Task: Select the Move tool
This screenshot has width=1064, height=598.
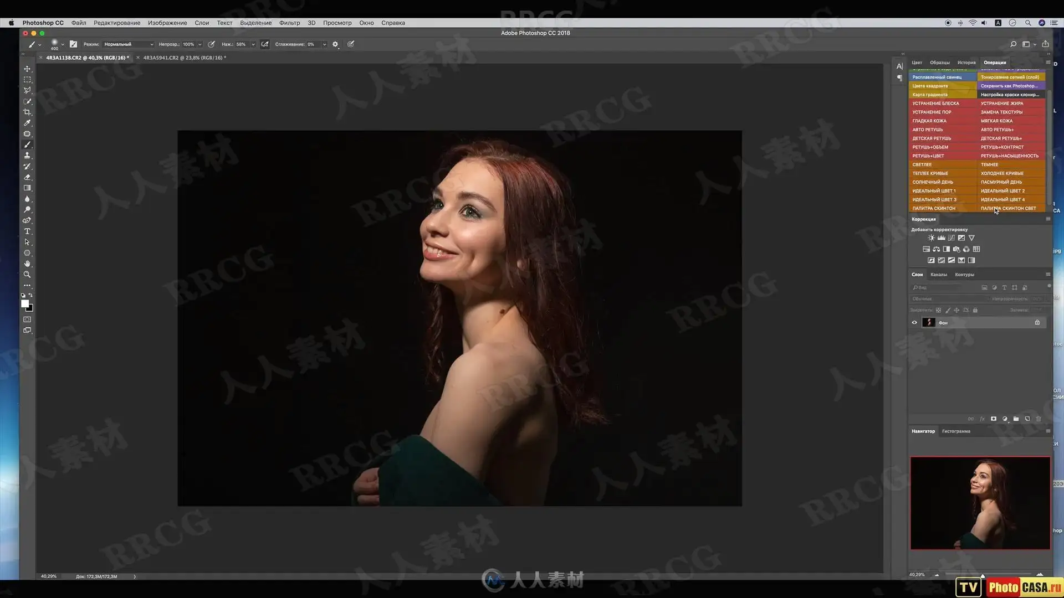Action: 27,69
